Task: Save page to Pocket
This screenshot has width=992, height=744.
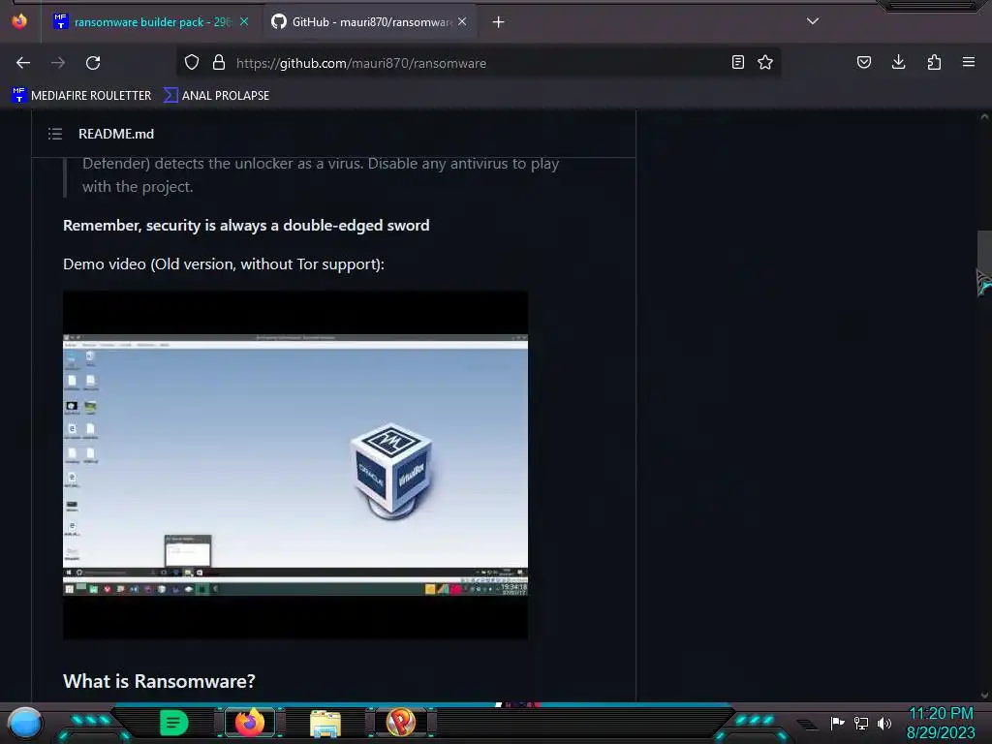Action: click(864, 62)
